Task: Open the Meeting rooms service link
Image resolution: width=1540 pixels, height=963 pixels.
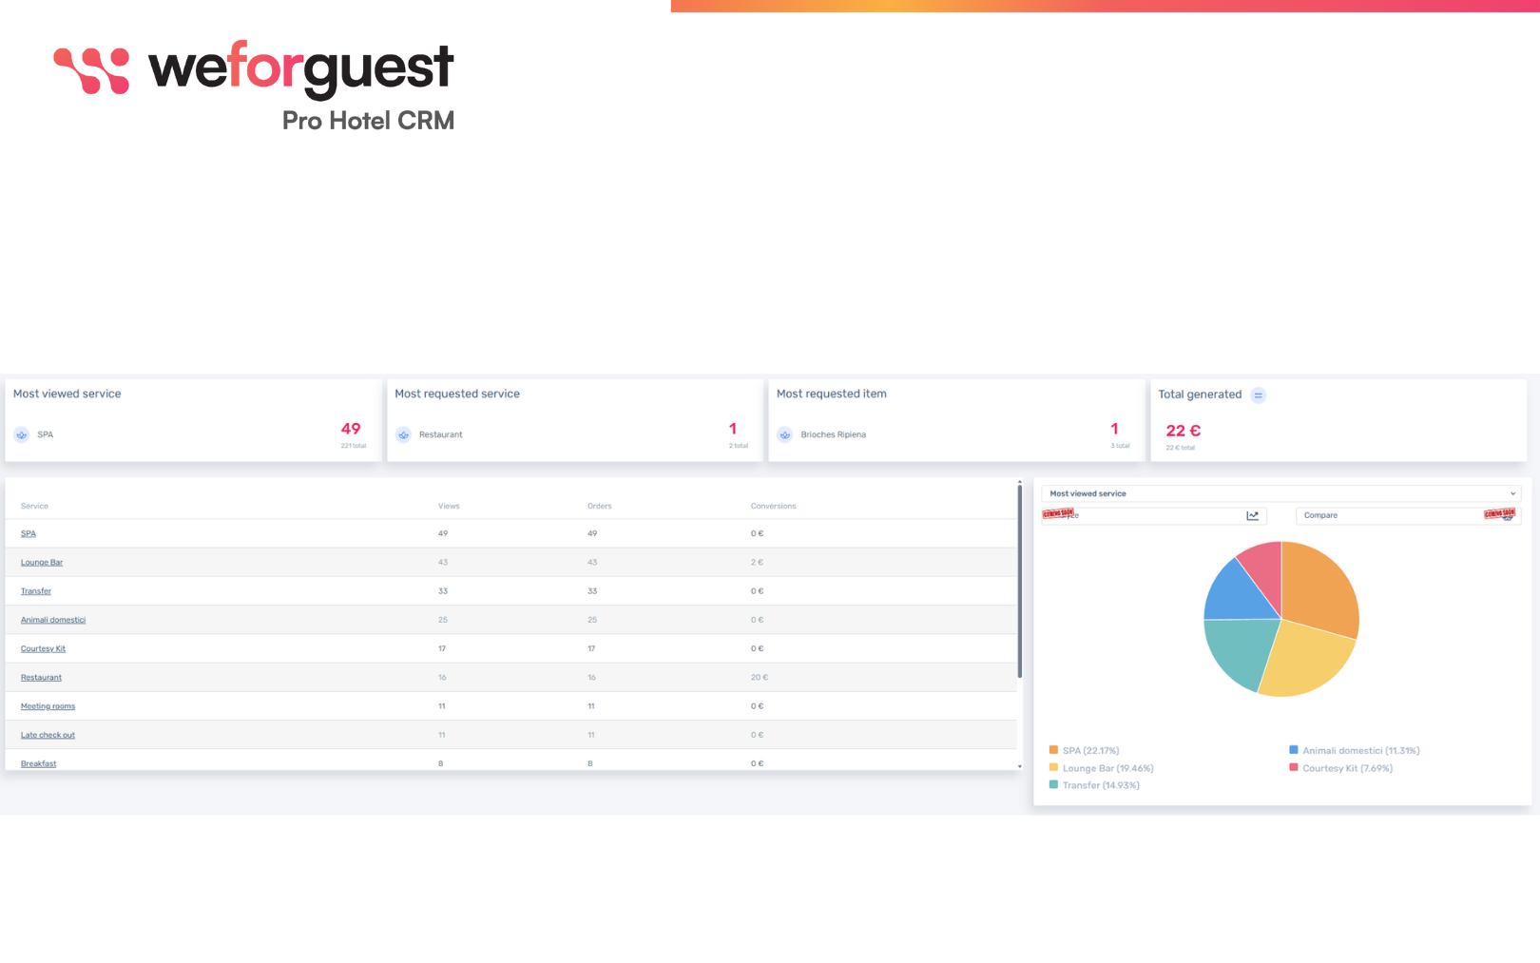Action: (48, 706)
